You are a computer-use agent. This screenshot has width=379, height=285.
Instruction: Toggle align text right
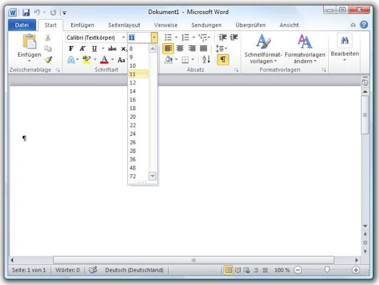[x=192, y=48]
